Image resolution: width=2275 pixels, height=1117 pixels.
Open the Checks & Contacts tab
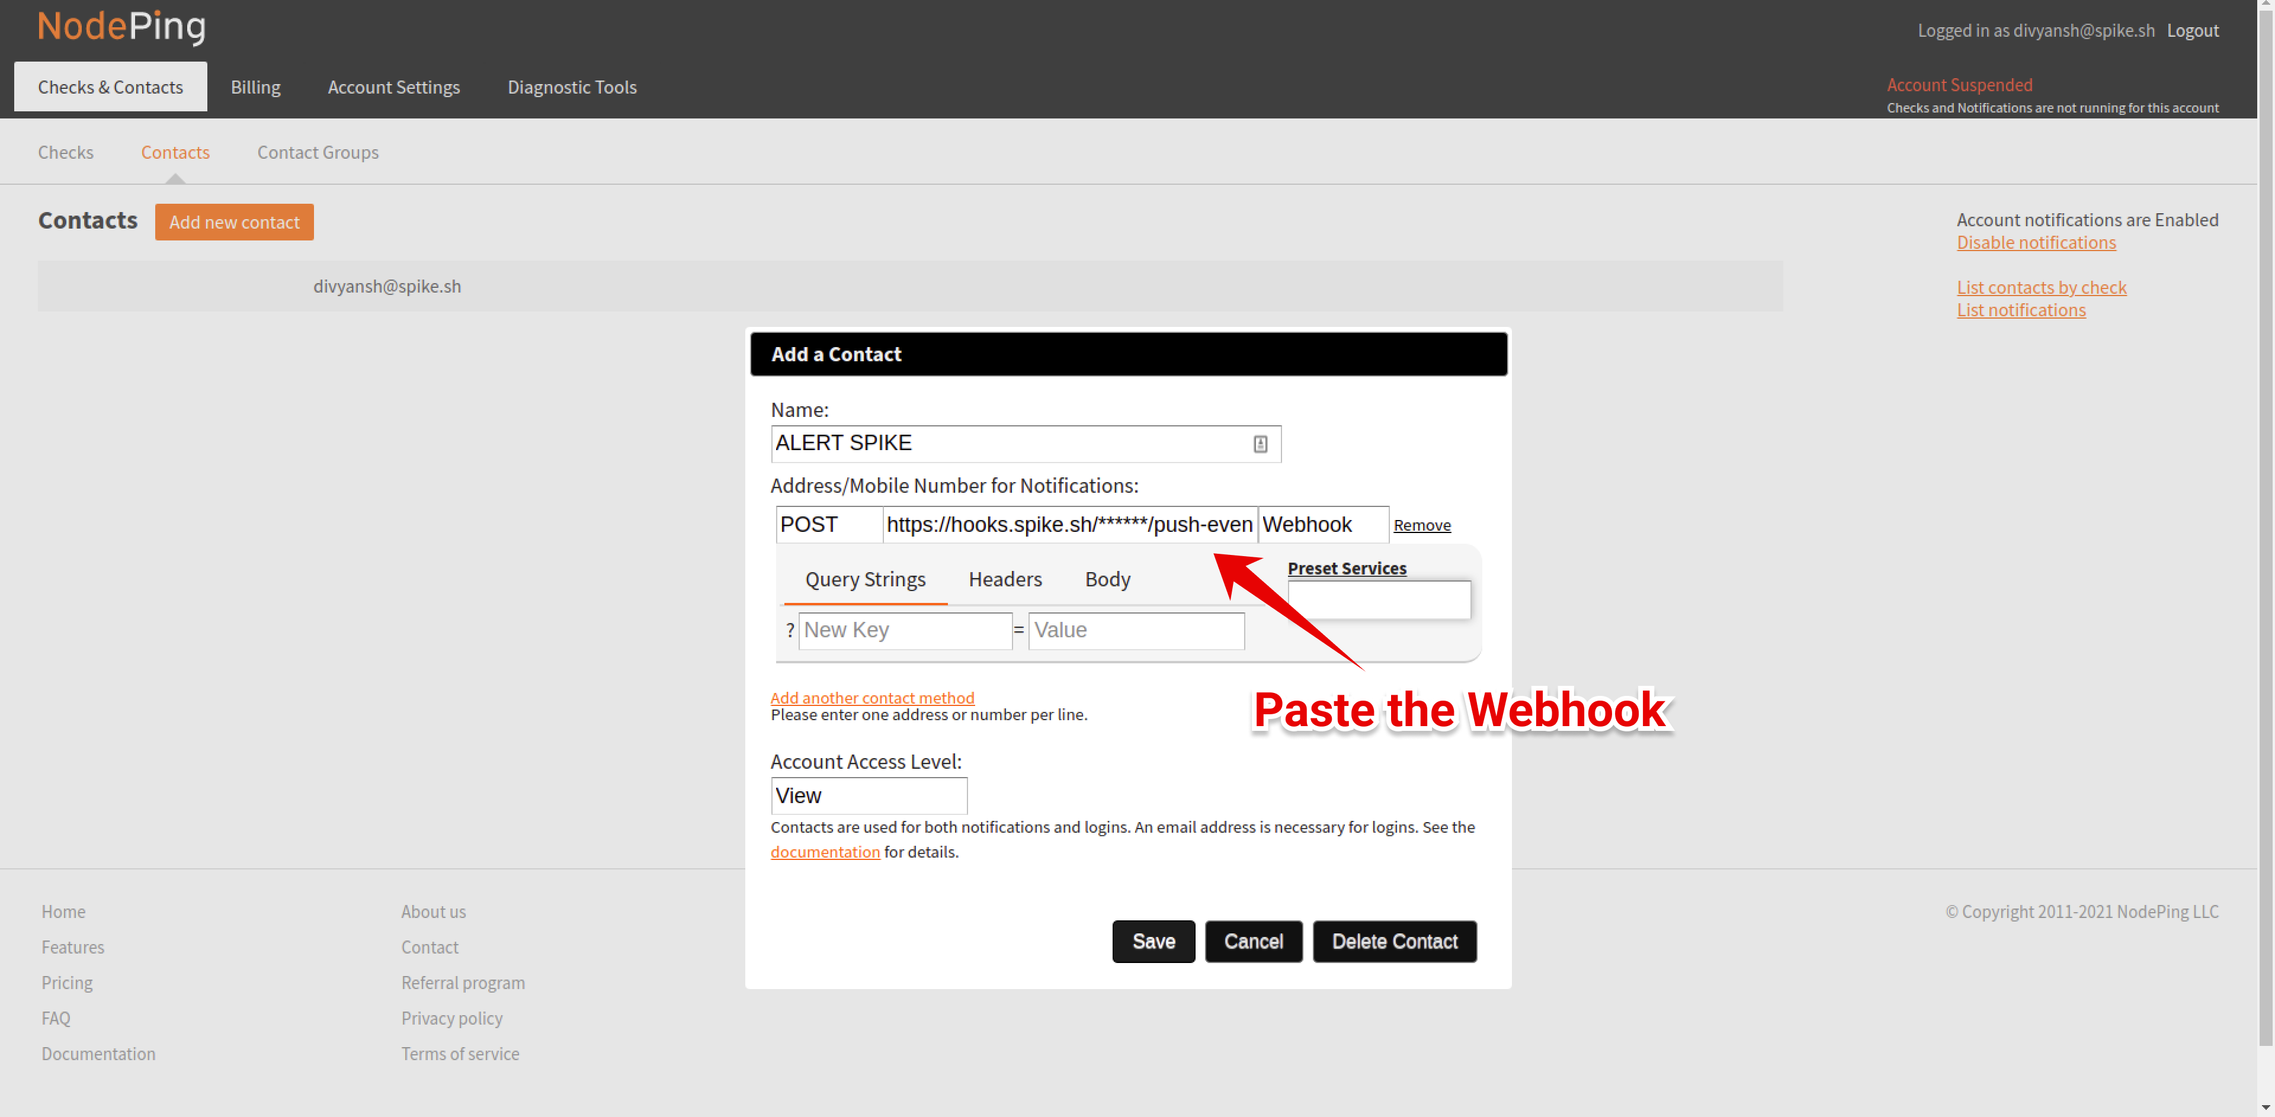point(110,86)
